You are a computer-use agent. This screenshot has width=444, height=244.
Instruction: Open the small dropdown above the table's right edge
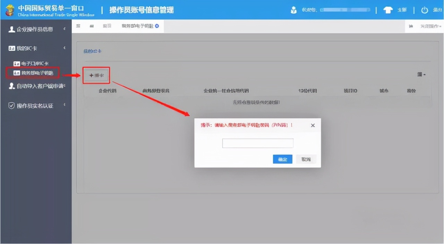421,74
